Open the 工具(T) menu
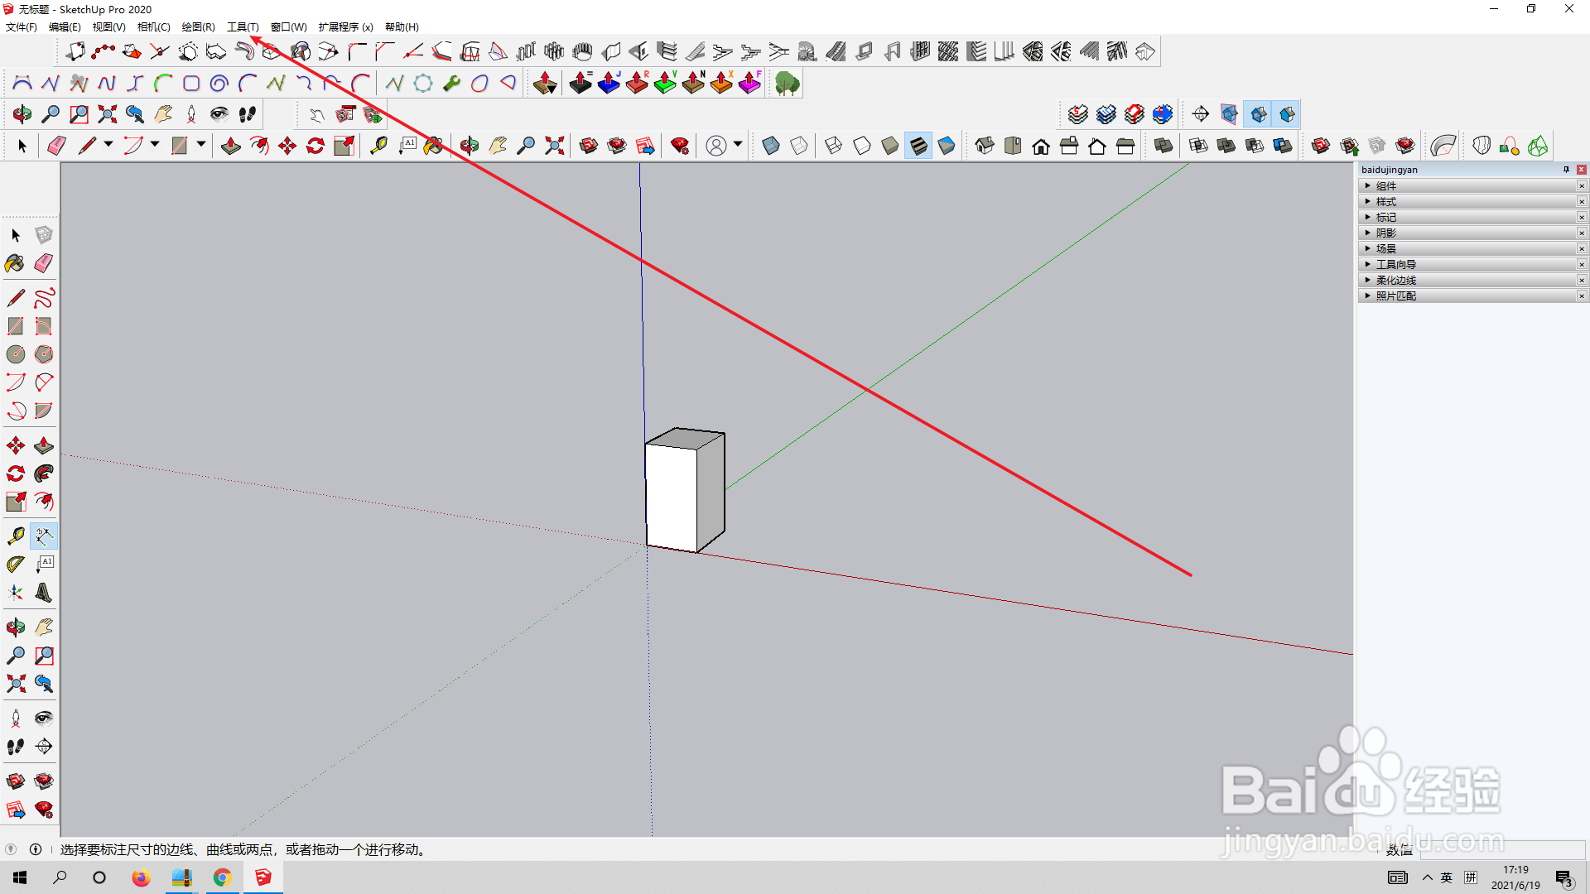The height and width of the screenshot is (894, 1590). click(x=243, y=27)
